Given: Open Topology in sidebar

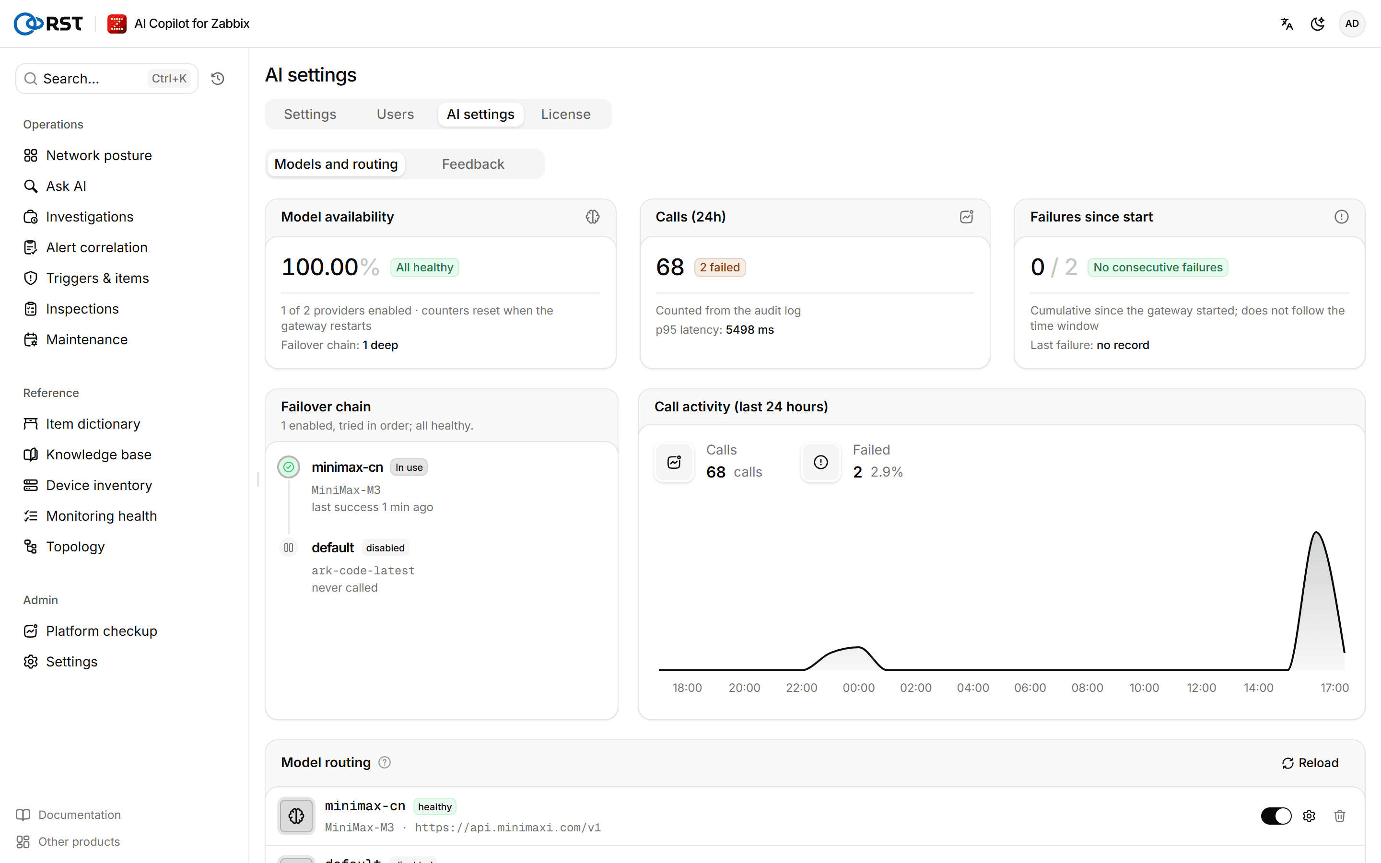Looking at the screenshot, I should click(x=75, y=547).
